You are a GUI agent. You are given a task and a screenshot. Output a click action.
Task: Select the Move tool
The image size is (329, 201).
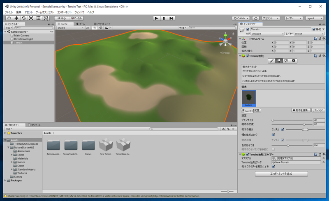click(x=16, y=18)
